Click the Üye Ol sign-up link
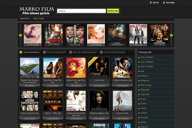Screen dimensions: 192x128 (156, 3)
